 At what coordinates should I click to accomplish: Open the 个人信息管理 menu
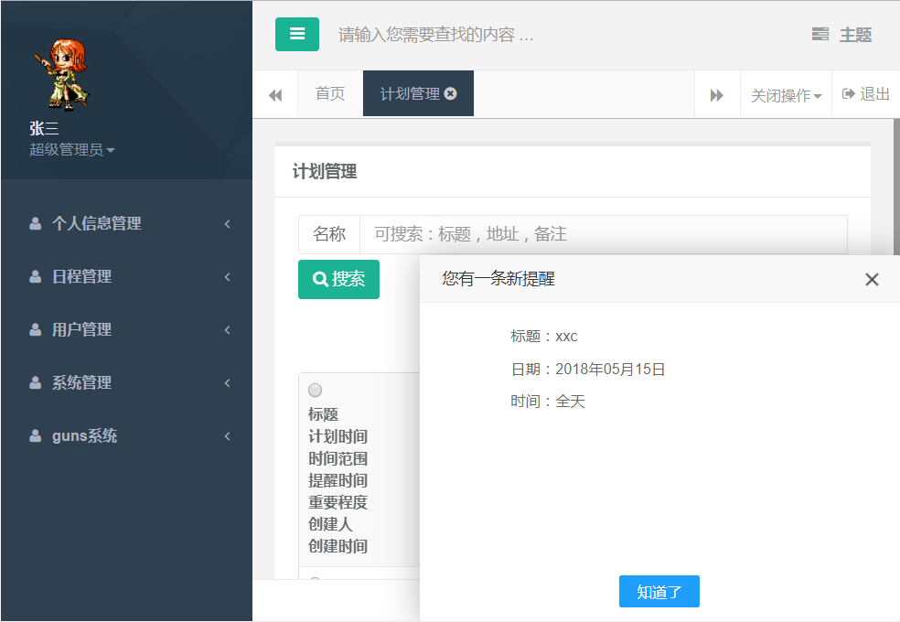pyautogui.click(x=127, y=223)
